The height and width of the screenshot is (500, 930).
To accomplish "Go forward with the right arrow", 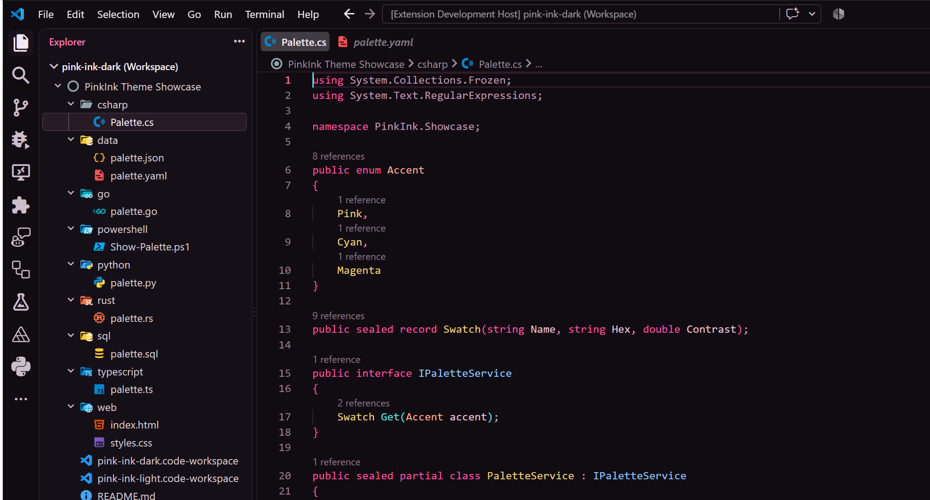I will point(370,14).
